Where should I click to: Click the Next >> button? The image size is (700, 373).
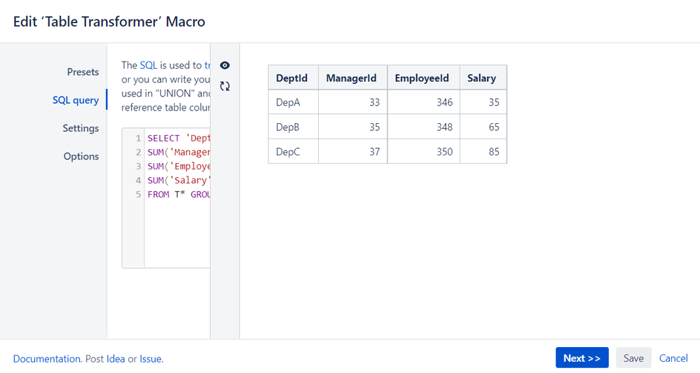[x=582, y=358]
